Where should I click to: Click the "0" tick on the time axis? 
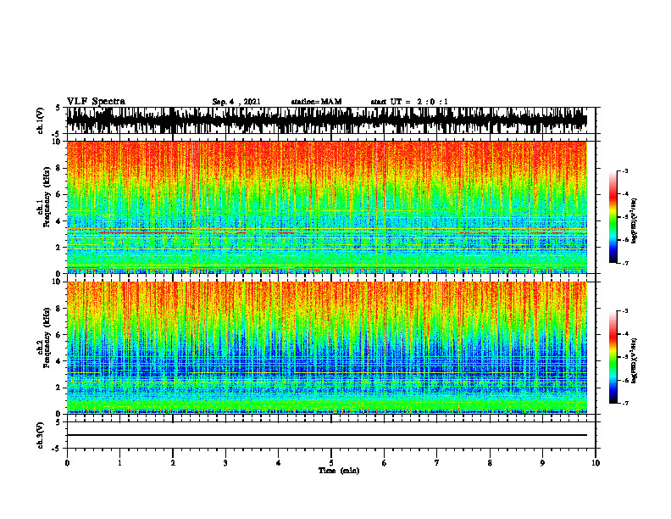point(67,463)
